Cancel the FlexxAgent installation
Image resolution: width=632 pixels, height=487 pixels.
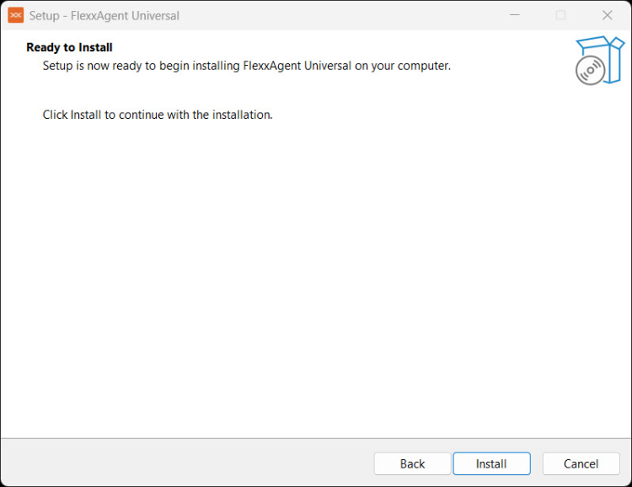(x=581, y=463)
